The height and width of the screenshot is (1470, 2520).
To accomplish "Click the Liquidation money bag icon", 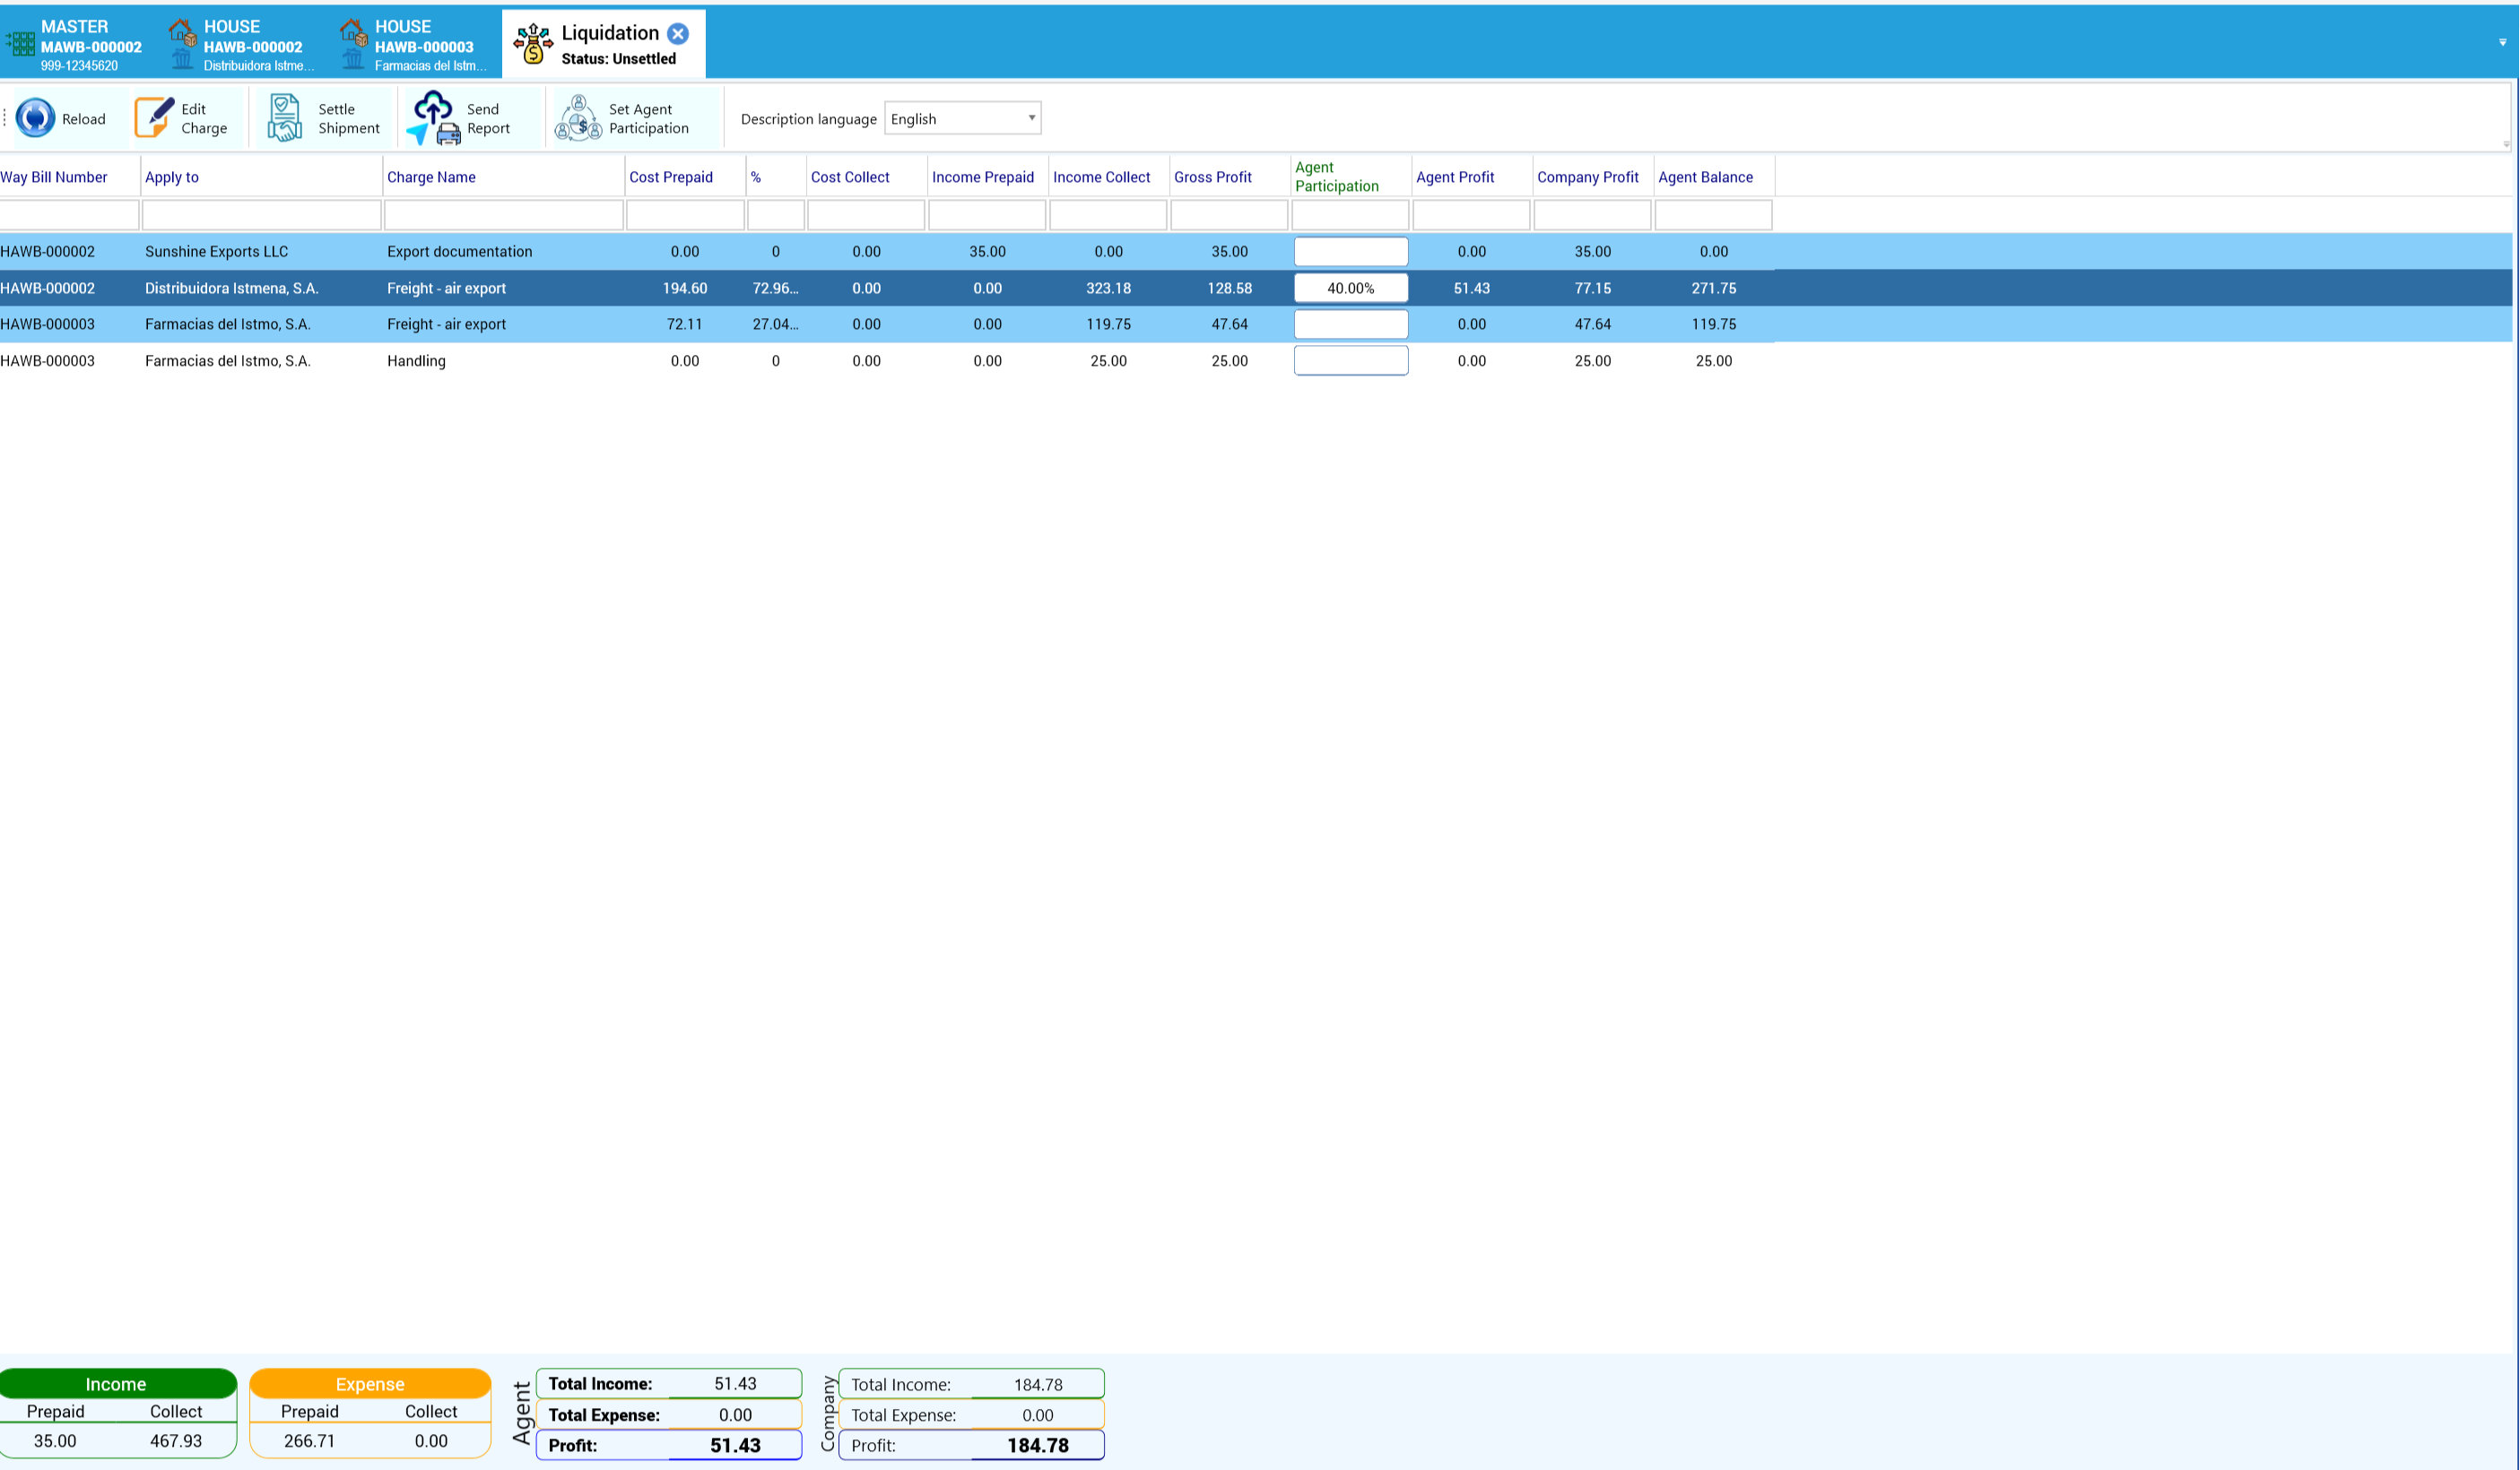I will (x=533, y=44).
